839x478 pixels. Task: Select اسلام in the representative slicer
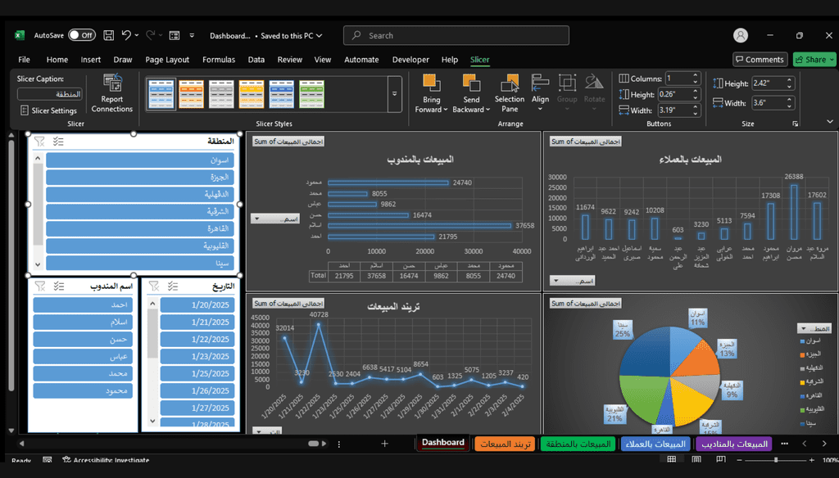(83, 322)
